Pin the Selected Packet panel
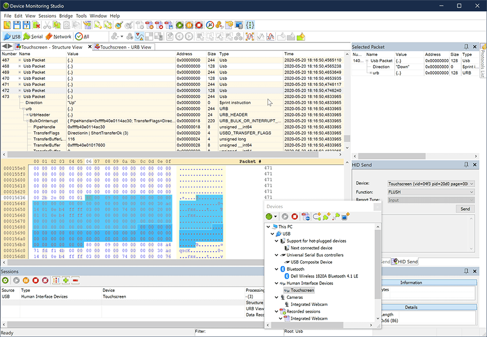The image size is (487, 337). (x=466, y=47)
